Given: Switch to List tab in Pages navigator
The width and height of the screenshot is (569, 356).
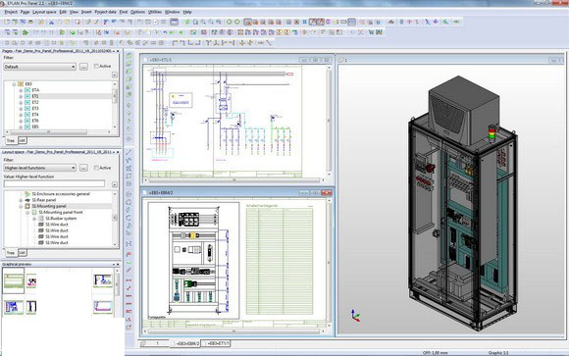Looking at the screenshot, I should tap(23, 140).
